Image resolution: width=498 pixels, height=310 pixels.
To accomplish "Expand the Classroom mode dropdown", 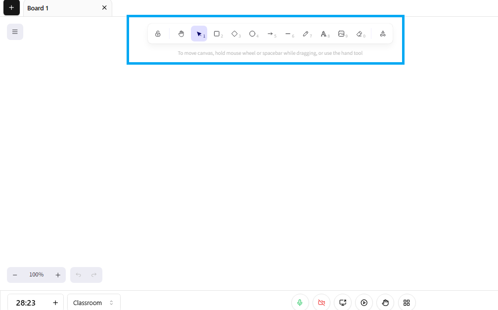I will coord(93,303).
